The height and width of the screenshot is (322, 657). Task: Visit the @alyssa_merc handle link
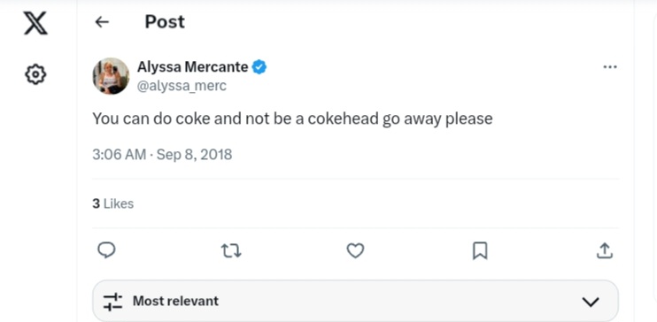(x=182, y=86)
